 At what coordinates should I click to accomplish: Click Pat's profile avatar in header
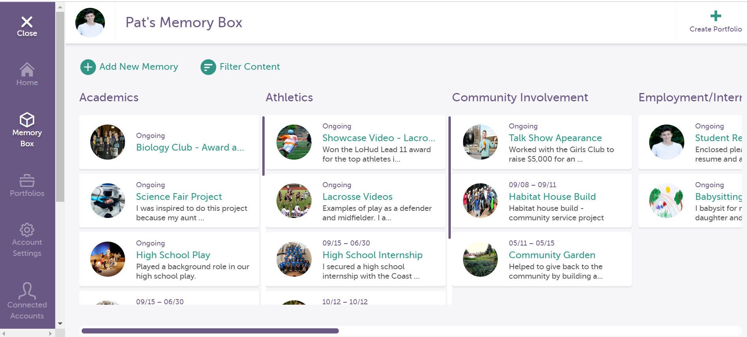(90, 22)
